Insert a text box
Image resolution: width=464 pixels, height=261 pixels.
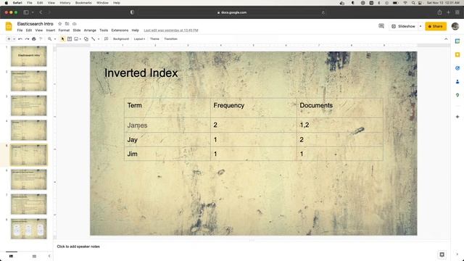tap(70, 38)
